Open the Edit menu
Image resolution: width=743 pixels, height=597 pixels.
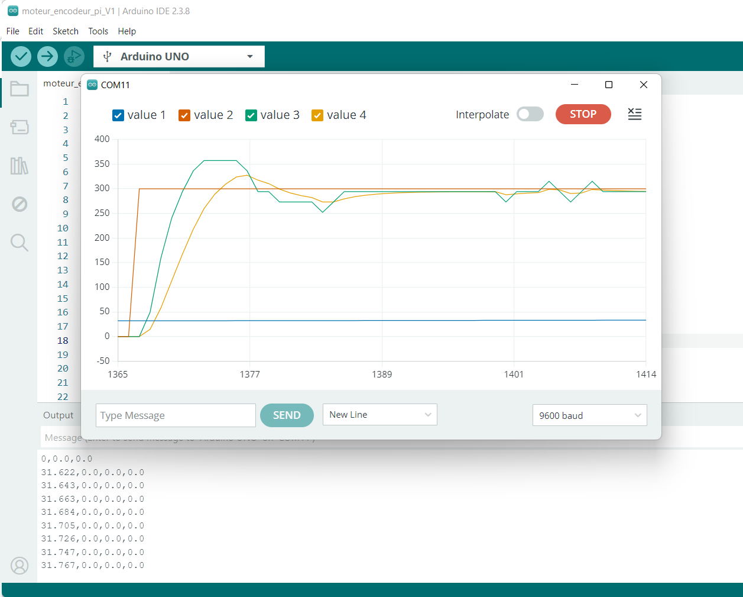pos(36,31)
